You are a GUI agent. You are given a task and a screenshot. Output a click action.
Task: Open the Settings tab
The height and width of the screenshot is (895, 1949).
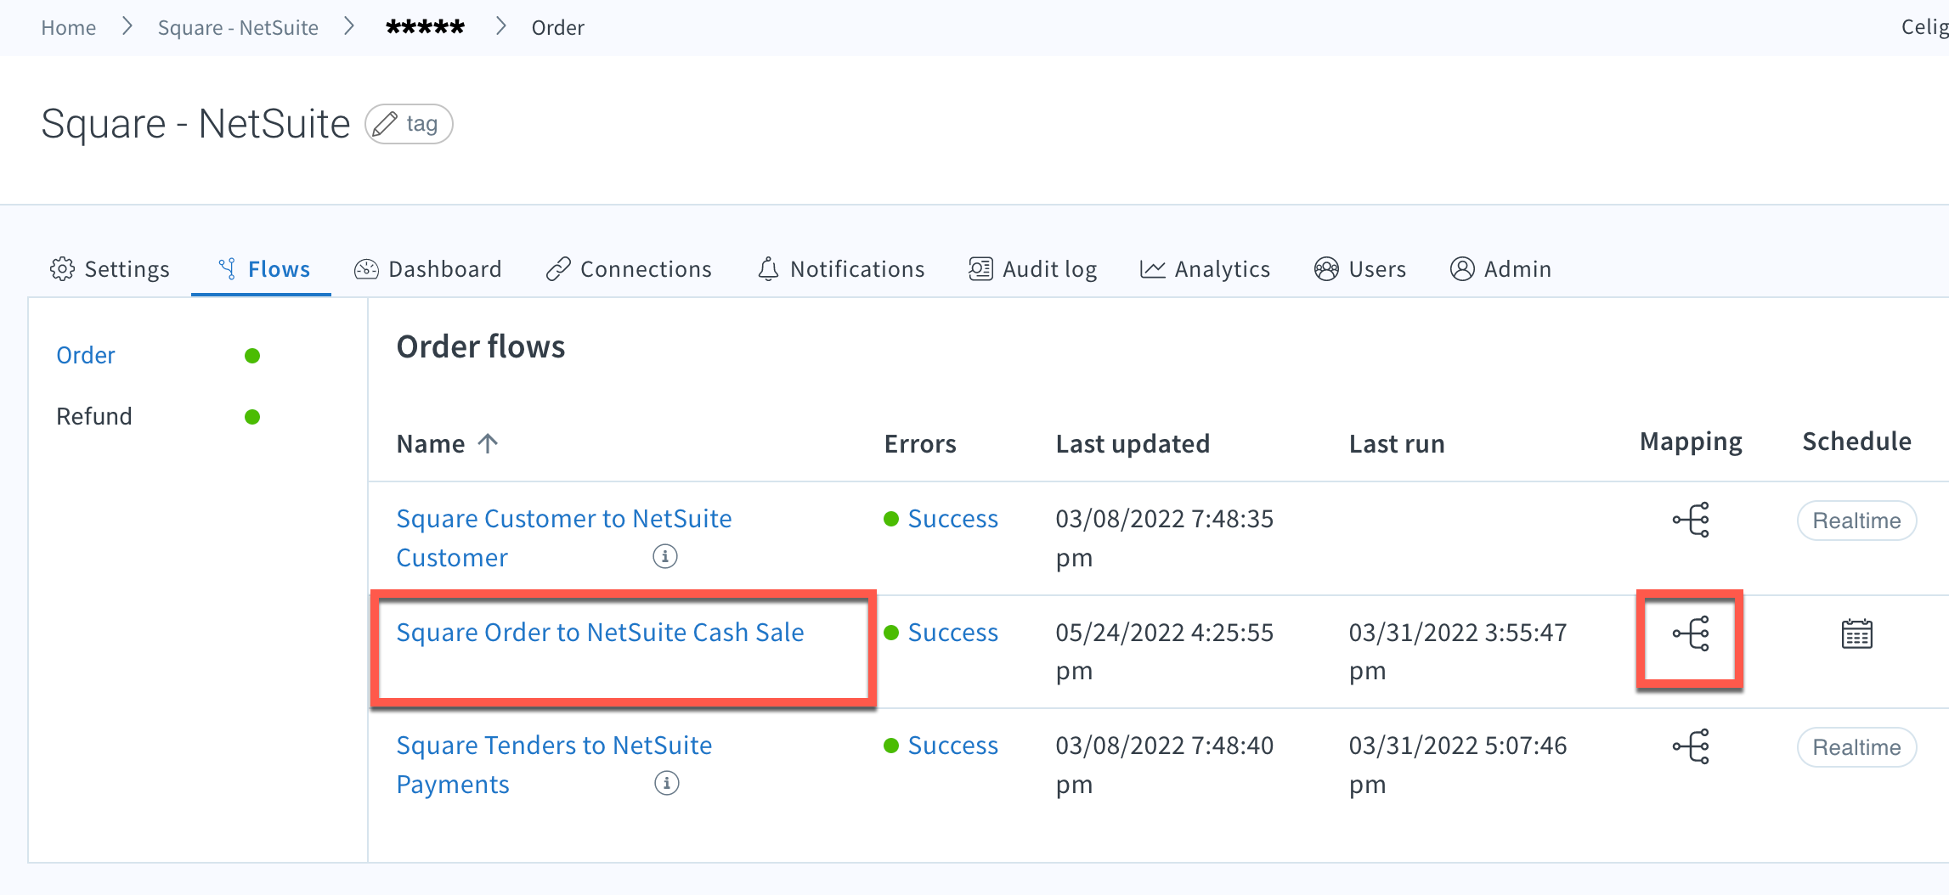click(110, 269)
